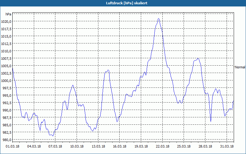Select the 1002,5 axis value
Image resolution: width=246 pixels, height=154 pixels.
coord(6,73)
